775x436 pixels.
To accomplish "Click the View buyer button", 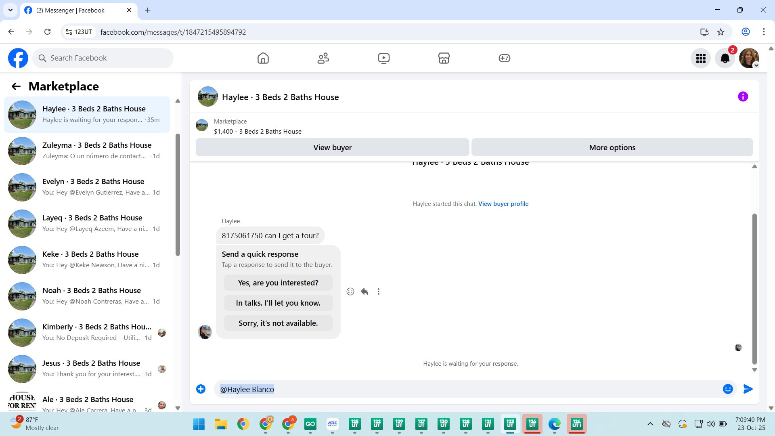I will tap(332, 147).
